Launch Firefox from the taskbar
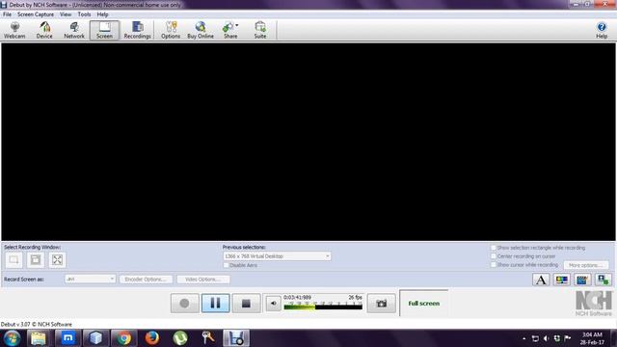The image size is (617, 347). pos(152,338)
